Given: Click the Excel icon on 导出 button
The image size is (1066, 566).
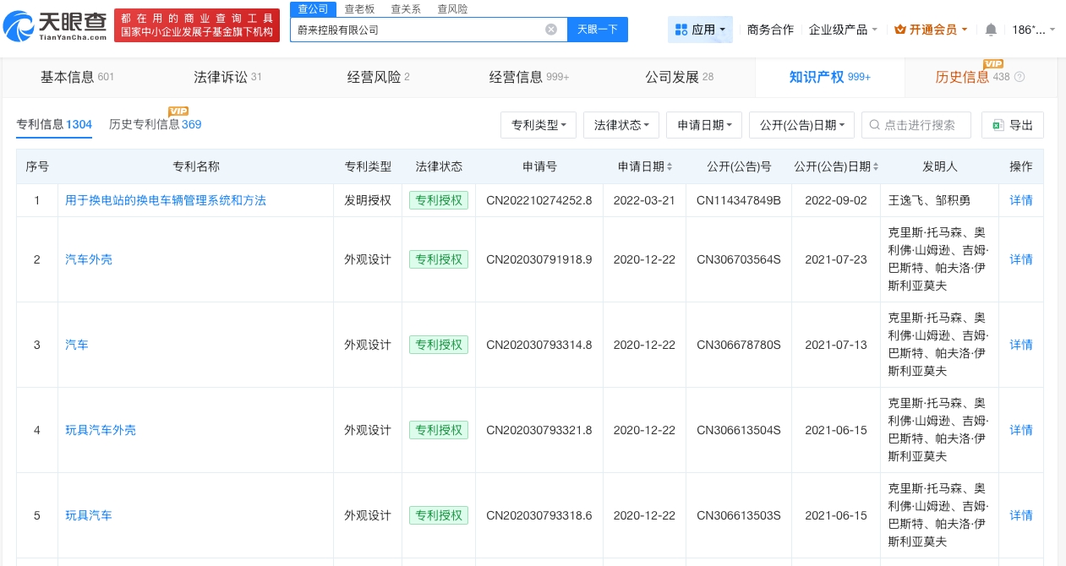Looking at the screenshot, I should click(998, 125).
